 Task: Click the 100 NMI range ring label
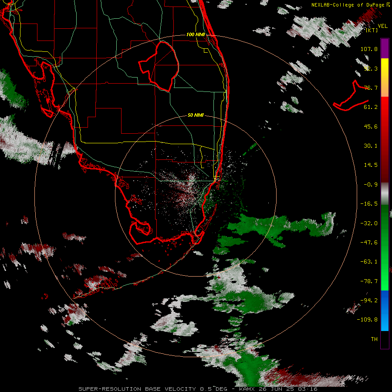click(x=196, y=34)
